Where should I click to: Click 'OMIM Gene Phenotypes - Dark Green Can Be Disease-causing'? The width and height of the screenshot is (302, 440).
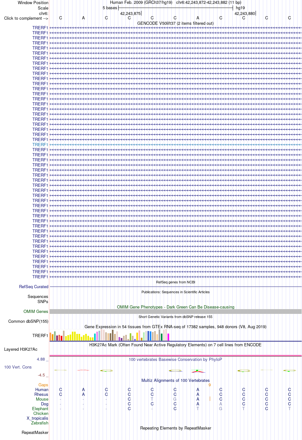(175, 307)
